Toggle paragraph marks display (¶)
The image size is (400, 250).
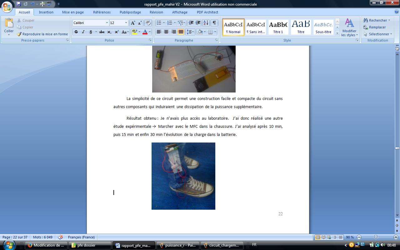[214, 23]
